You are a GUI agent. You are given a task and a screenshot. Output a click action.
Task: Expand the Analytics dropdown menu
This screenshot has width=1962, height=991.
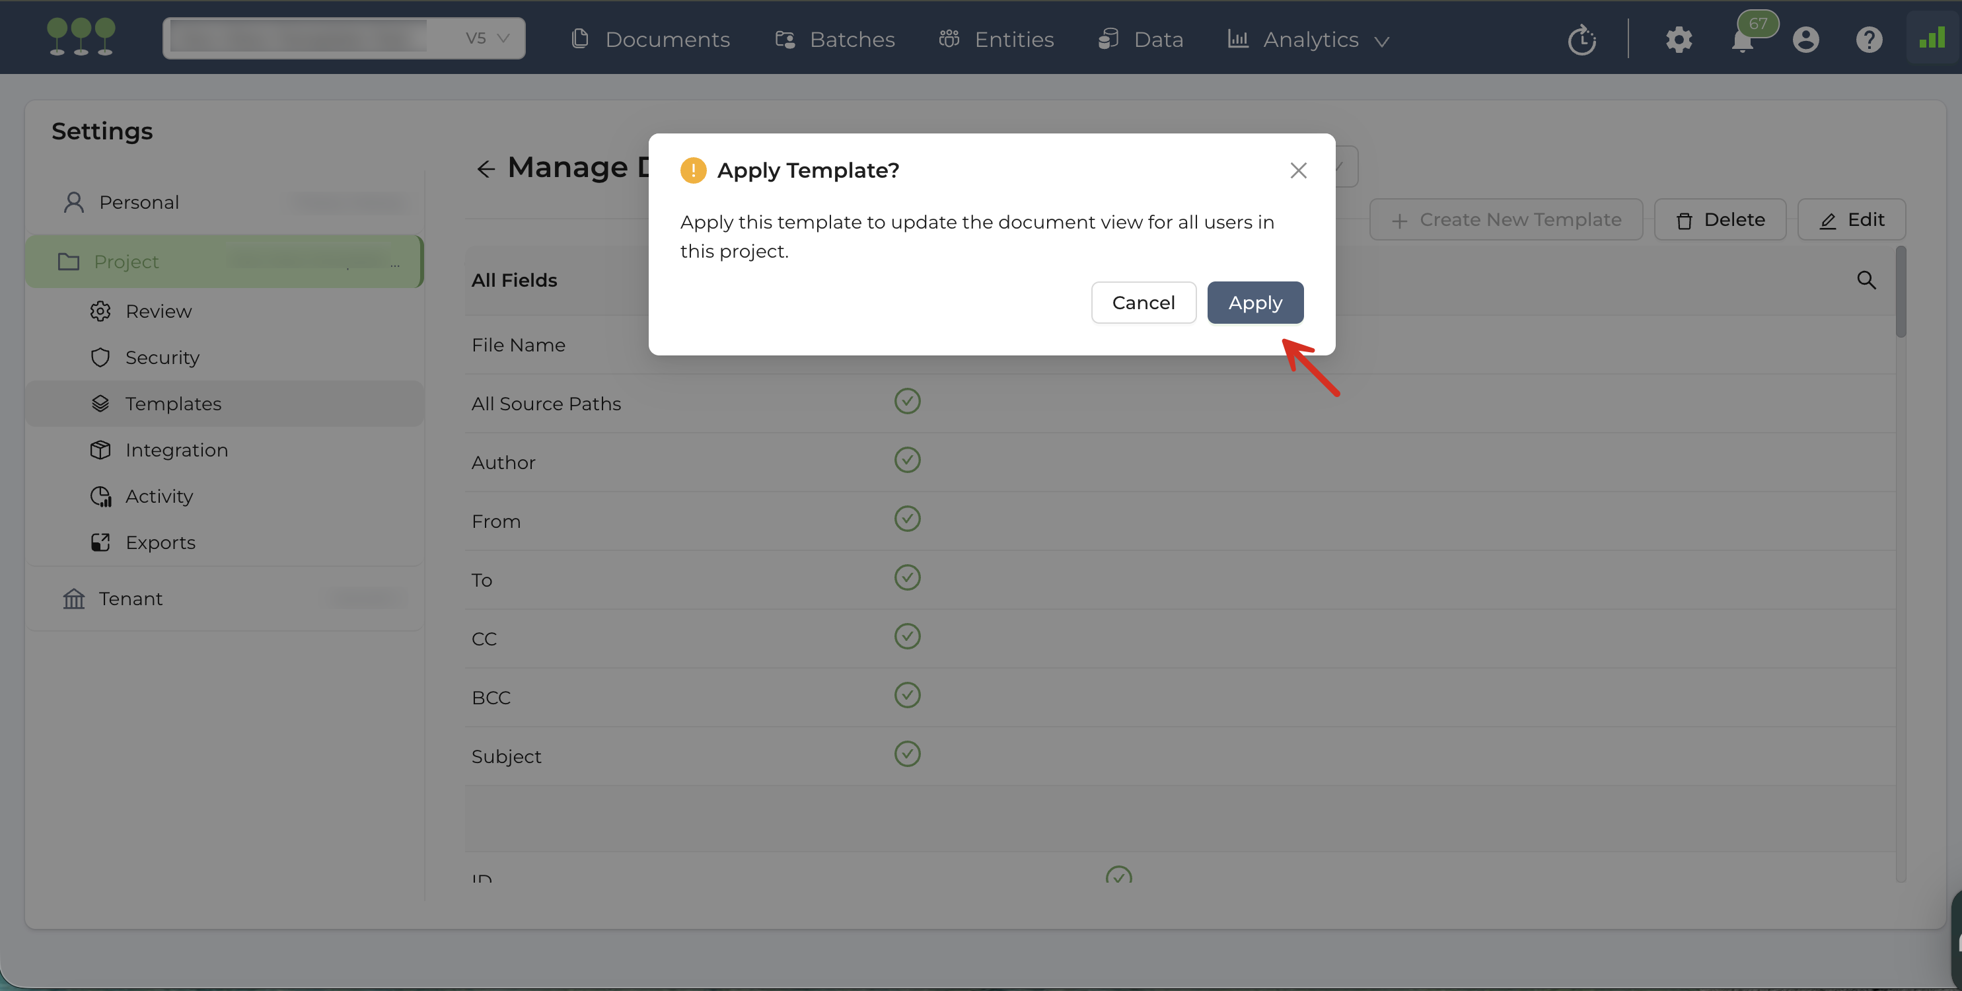1310,40
